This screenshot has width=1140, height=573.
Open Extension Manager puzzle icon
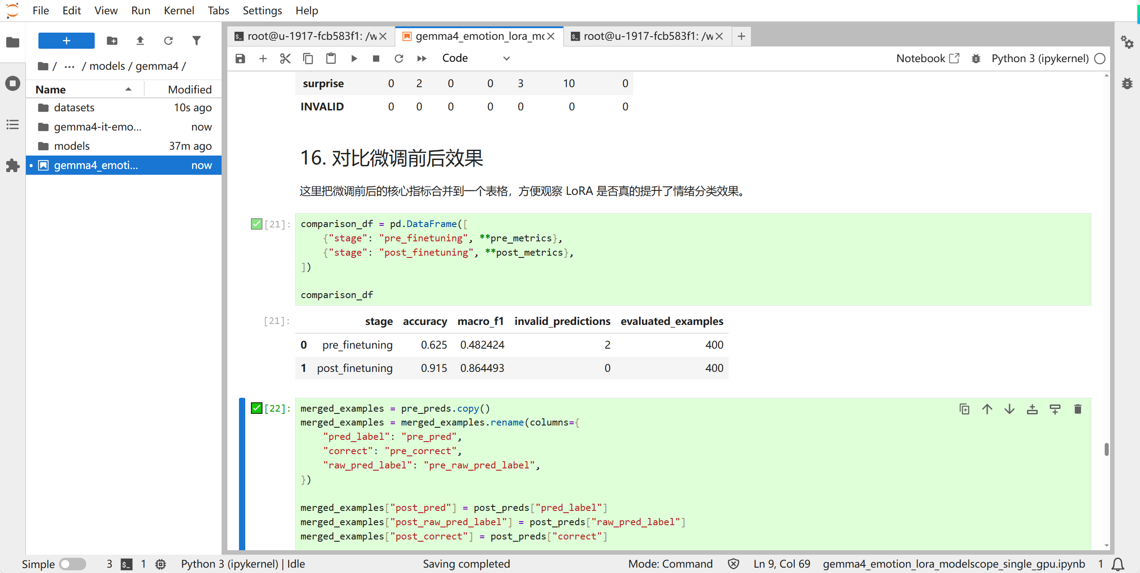click(x=13, y=165)
